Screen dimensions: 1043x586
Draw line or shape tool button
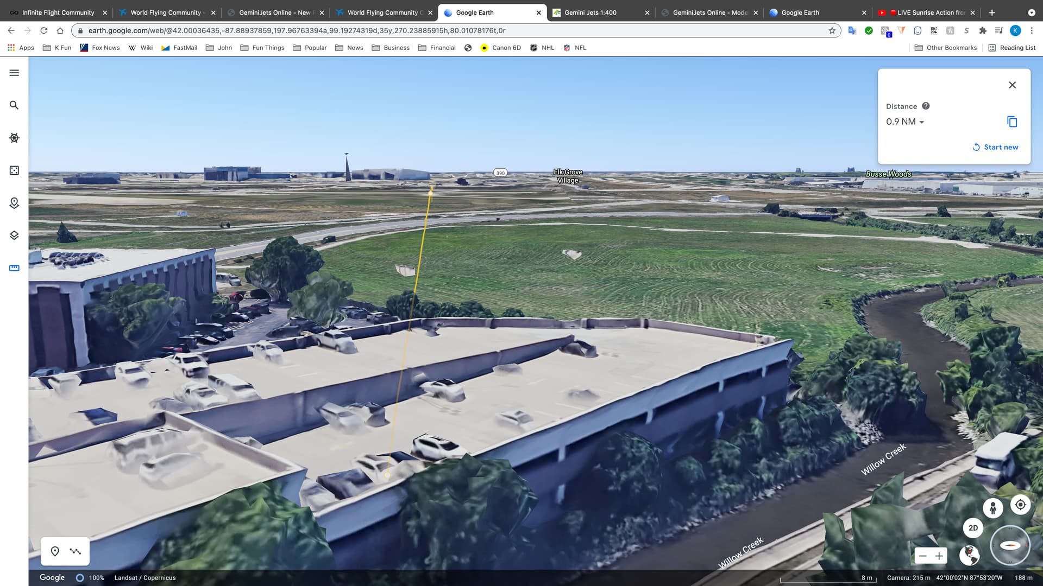tap(76, 551)
